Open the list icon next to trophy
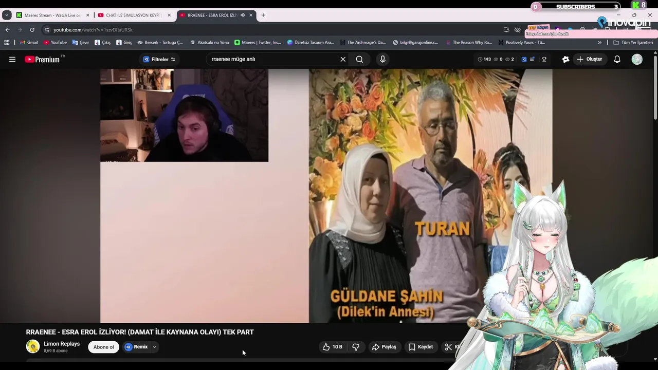Screen dimensions: 658x370 pos(533,59)
